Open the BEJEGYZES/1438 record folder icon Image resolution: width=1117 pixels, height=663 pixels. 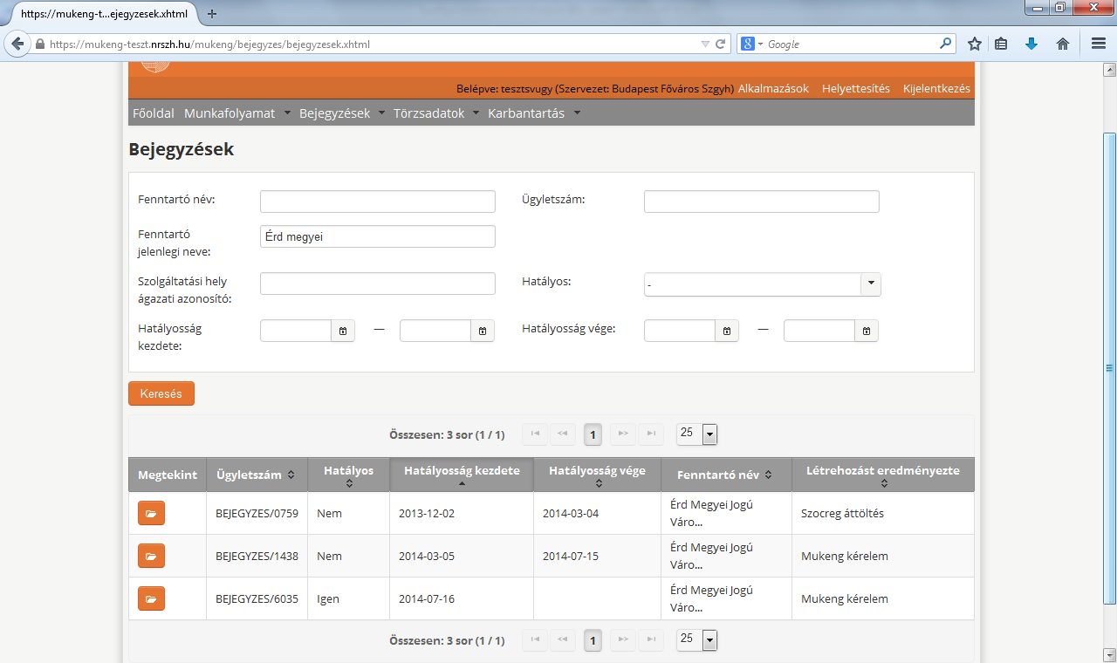[151, 556]
